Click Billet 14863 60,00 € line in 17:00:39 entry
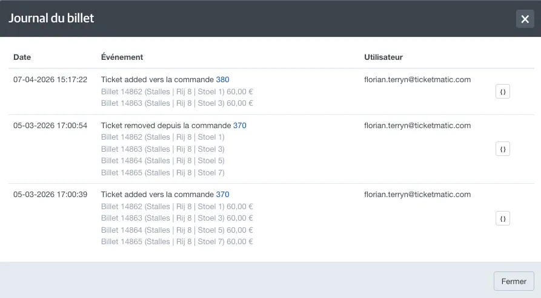 [177, 218]
